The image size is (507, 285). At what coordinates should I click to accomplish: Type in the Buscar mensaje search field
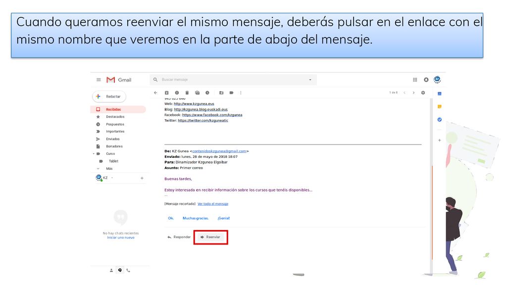pos(233,80)
